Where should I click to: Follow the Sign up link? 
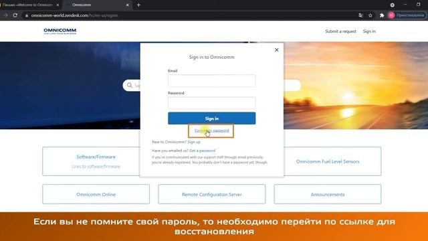click(x=194, y=142)
